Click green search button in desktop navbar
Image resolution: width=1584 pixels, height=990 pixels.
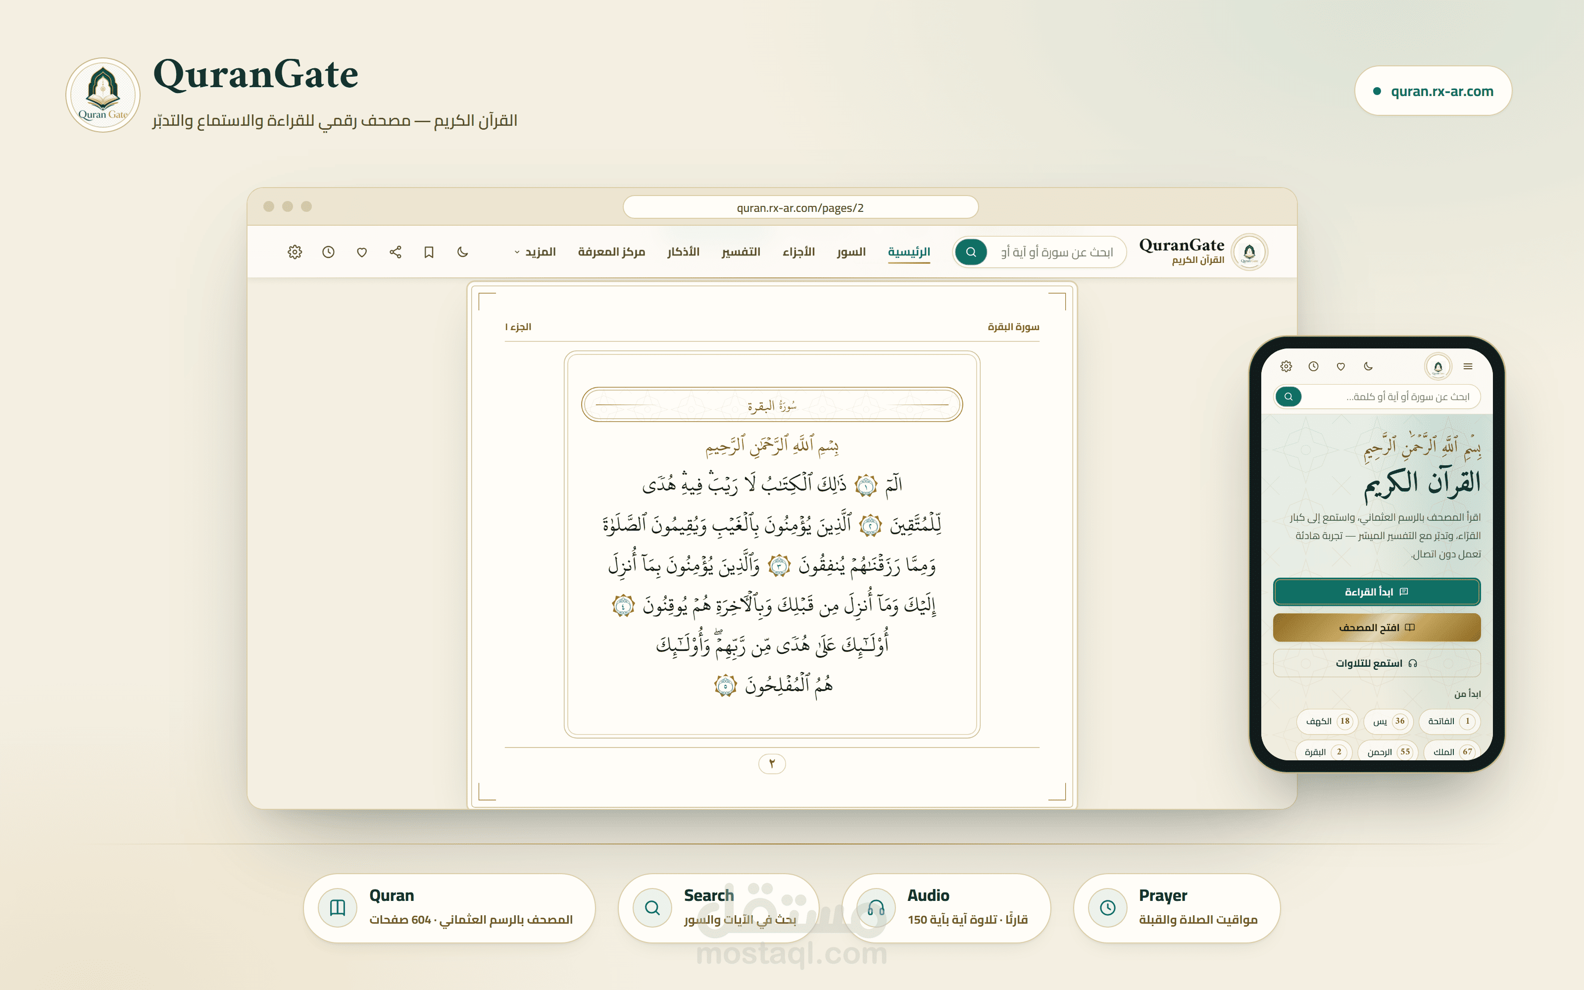point(971,252)
